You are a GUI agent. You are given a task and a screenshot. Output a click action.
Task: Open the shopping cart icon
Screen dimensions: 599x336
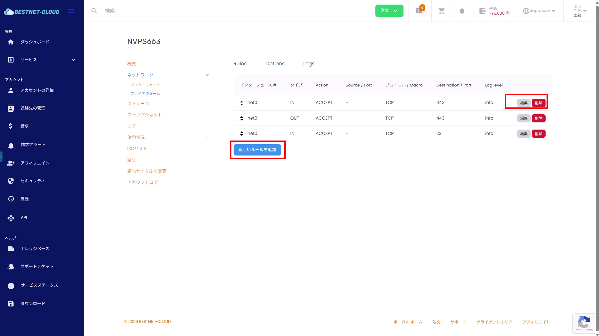[x=441, y=11]
